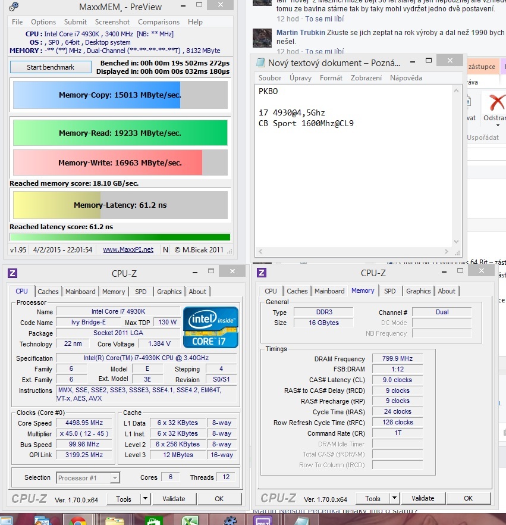Viewport: 506px width, 525px height.
Task: Click inside the Notepad text area
Action: (353, 165)
